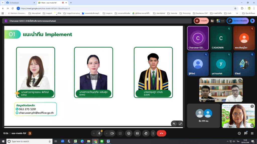Toggle the camera on or off
Screen dimensions: 257x144
(112, 133)
